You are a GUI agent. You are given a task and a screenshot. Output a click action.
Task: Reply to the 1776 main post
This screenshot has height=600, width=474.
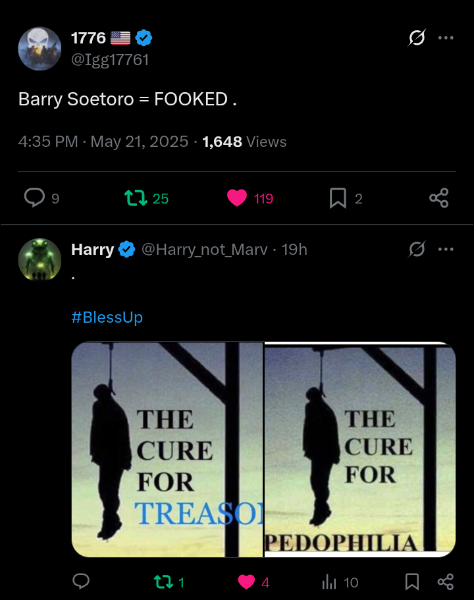click(x=34, y=198)
